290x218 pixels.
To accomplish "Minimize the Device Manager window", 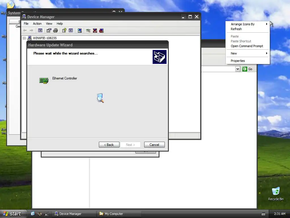I will click(x=183, y=17).
